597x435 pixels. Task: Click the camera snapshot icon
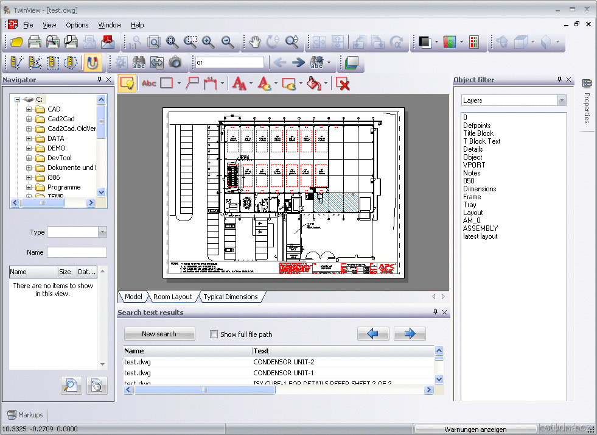(x=175, y=62)
